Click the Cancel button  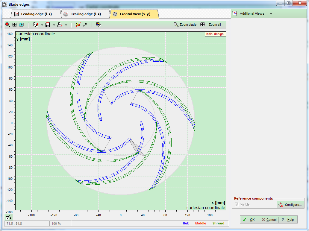(x=269, y=220)
